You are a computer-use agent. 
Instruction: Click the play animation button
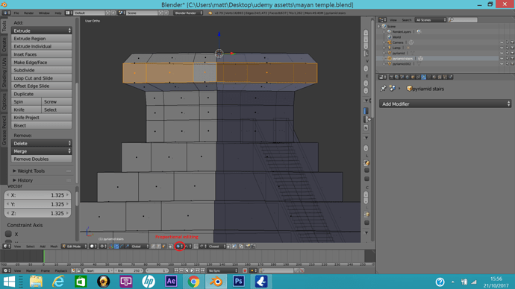point(192,270)
